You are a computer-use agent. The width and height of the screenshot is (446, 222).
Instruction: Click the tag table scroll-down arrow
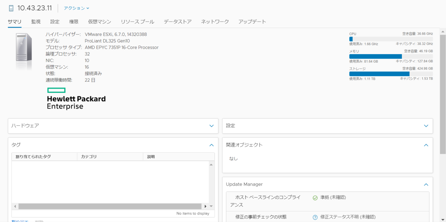pos(211,206)
